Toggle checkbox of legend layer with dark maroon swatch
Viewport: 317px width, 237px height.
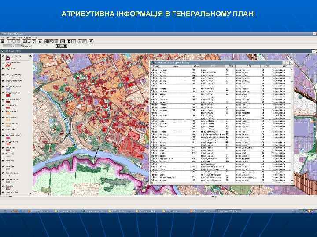point(3,99)
